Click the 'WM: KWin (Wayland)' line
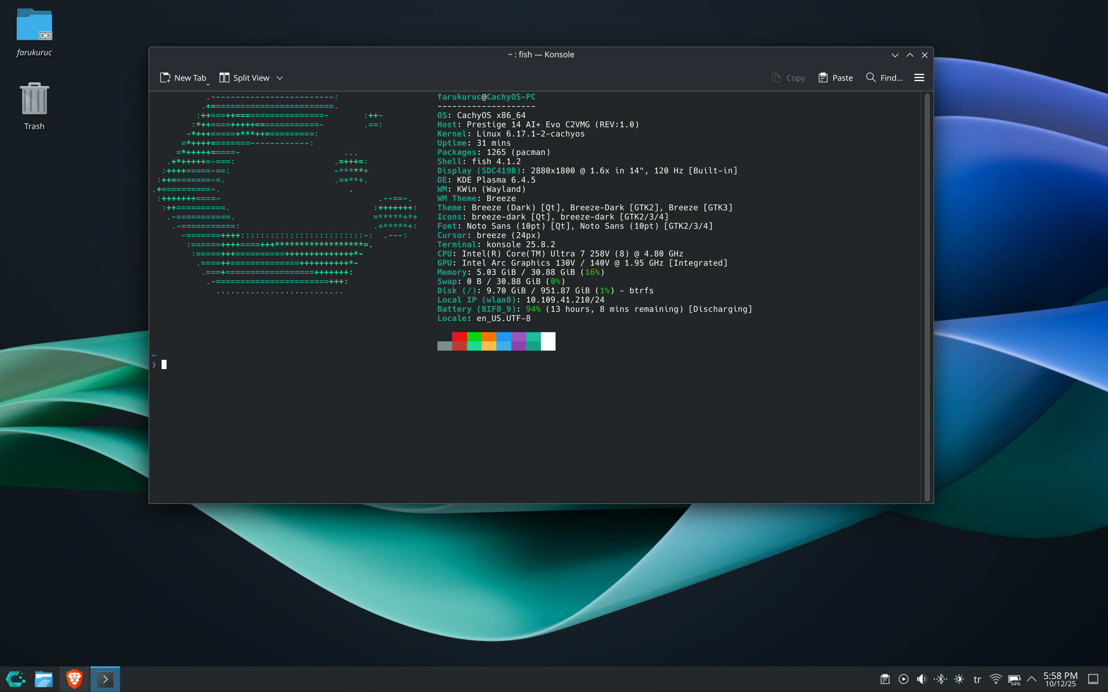The image size is (1108, 692). point(481,189)
